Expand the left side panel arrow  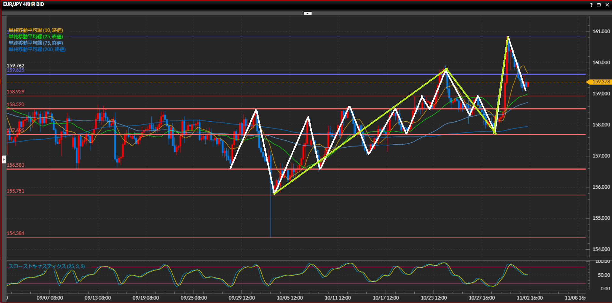point(4,159)
